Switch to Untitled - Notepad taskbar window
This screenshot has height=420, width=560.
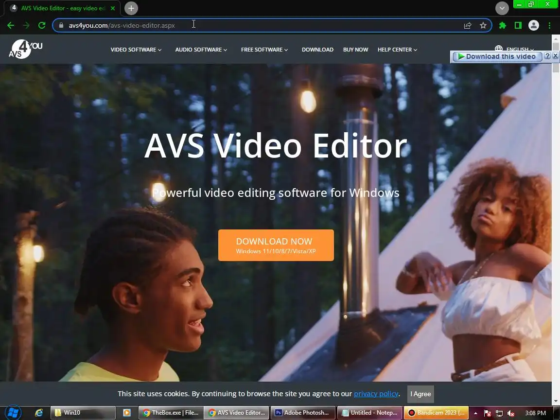tap(369, 413)
